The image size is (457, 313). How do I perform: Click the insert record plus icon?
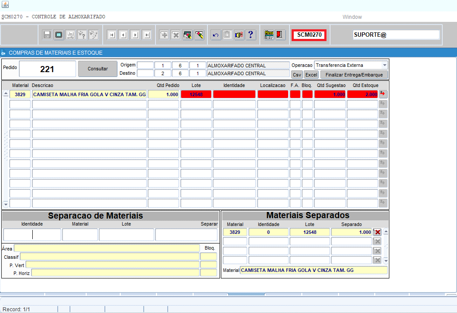(165, 35)
